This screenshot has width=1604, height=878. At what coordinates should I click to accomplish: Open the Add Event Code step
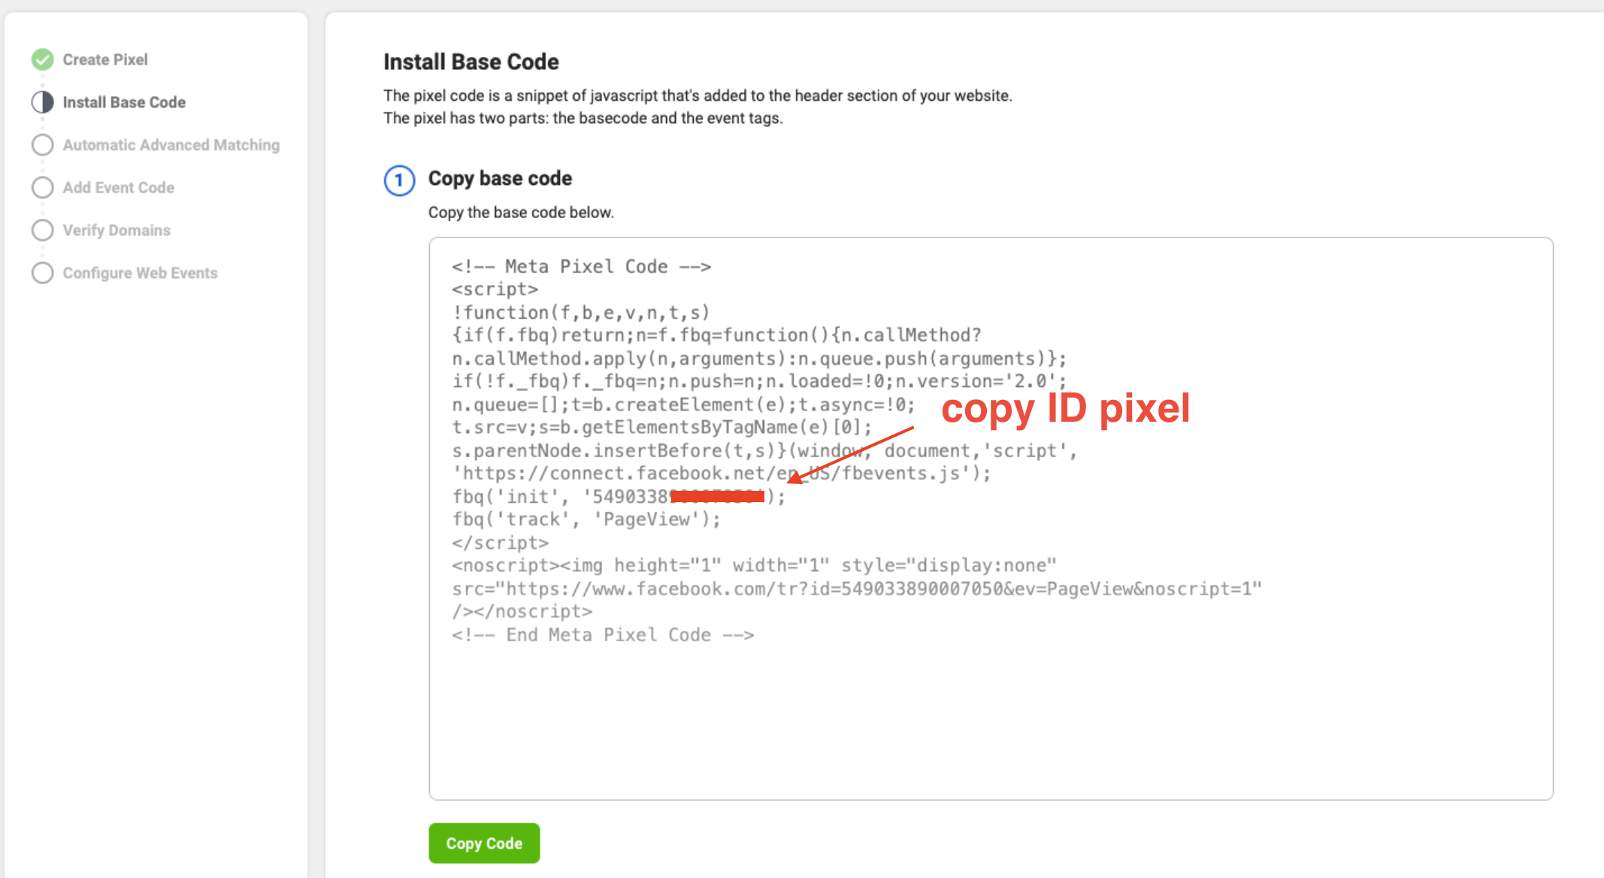119,187
